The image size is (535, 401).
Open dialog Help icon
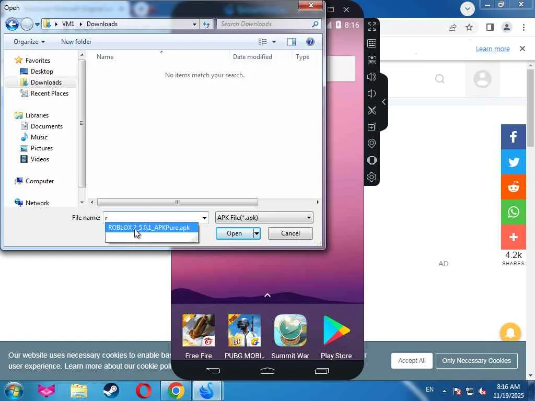click(310, 42)
